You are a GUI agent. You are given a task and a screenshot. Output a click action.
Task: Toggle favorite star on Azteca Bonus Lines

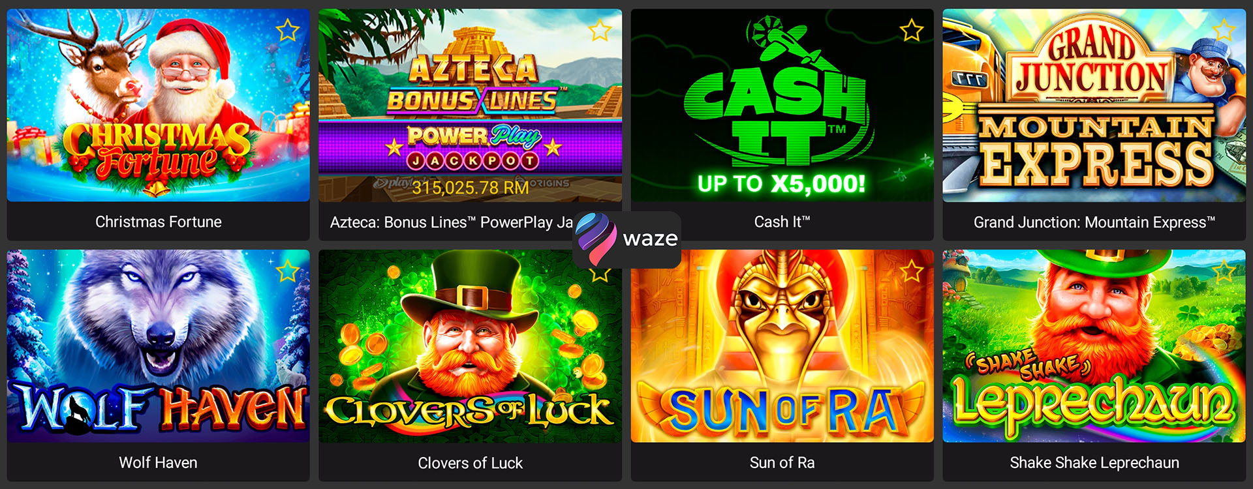pos(600,30)
